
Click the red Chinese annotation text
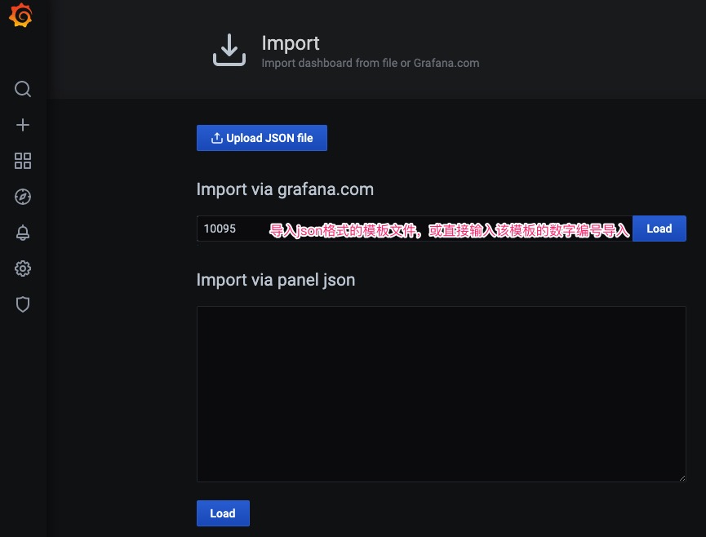tap(450, 232)
